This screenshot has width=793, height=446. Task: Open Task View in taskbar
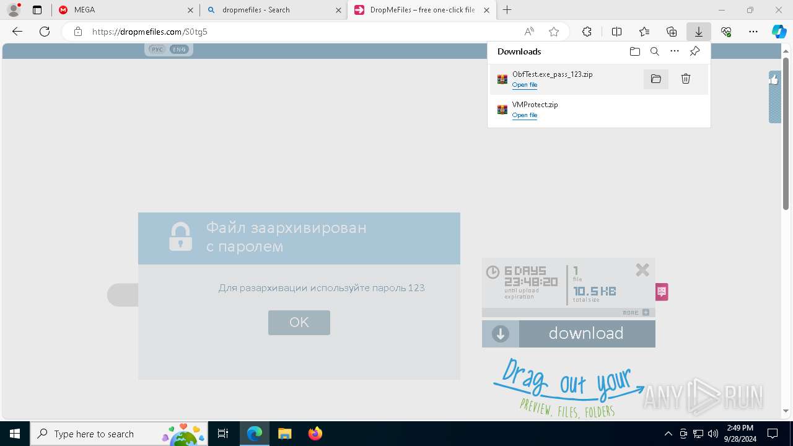(224, 434)
